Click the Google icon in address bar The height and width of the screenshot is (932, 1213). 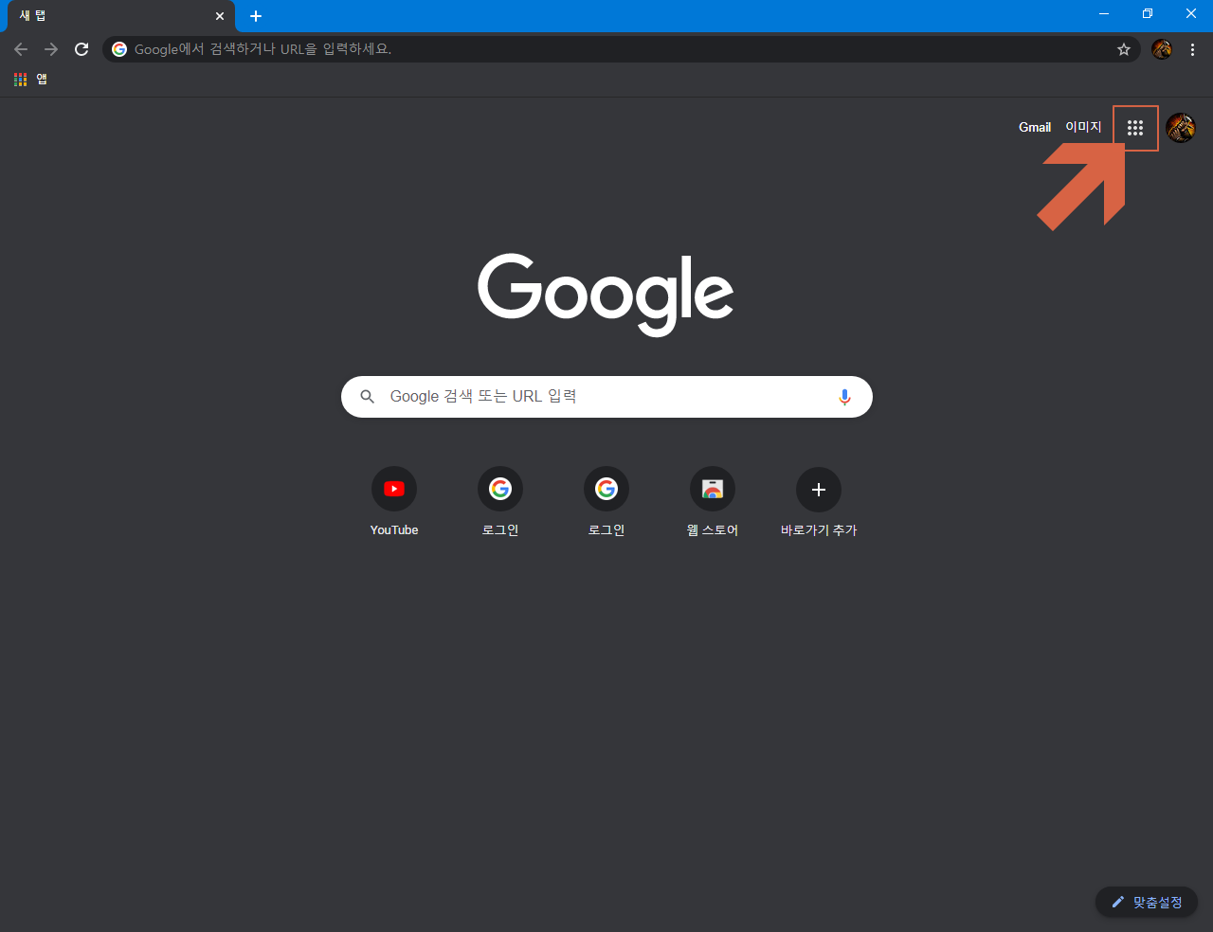click(x=119, y=49)
